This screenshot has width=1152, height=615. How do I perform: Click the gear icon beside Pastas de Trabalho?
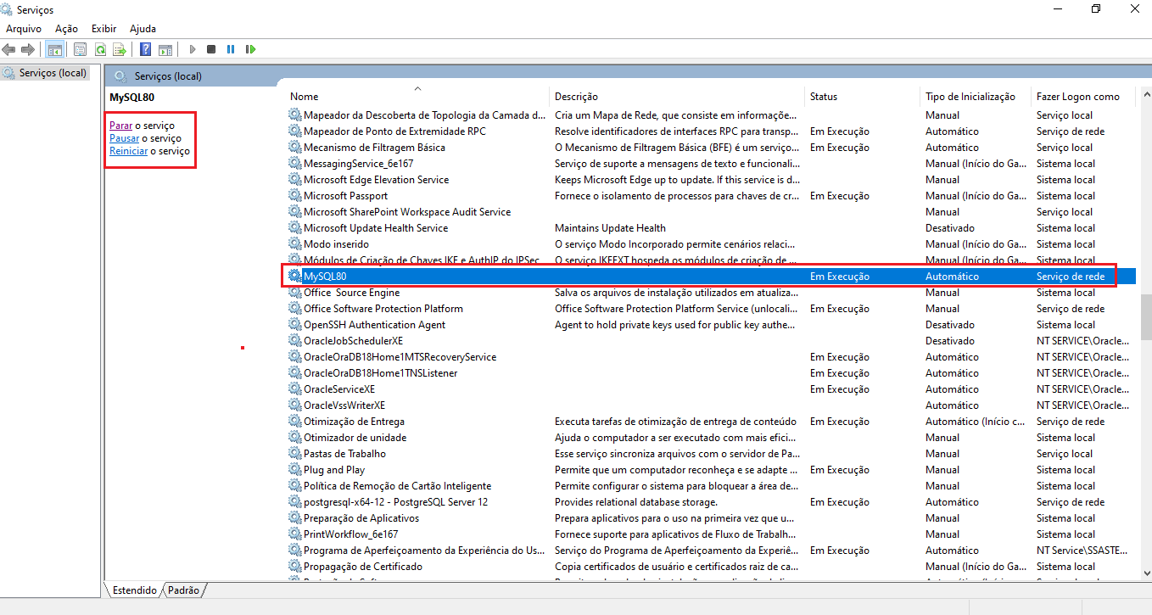pos(294,454)
